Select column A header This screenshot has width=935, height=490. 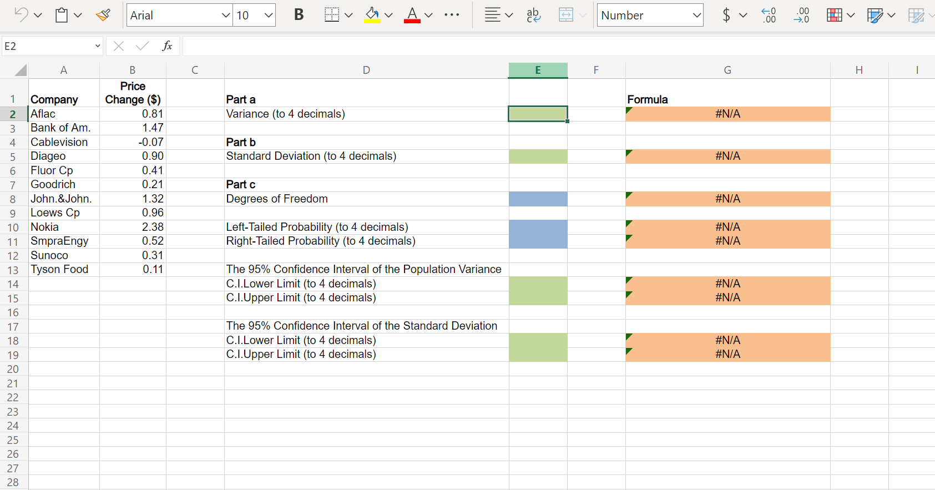coord(64,70)
